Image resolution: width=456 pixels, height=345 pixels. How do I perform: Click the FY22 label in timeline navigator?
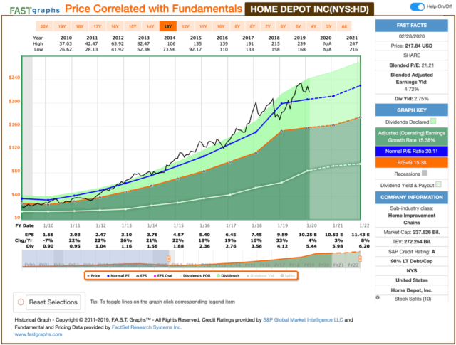click(x=353, y=265)
